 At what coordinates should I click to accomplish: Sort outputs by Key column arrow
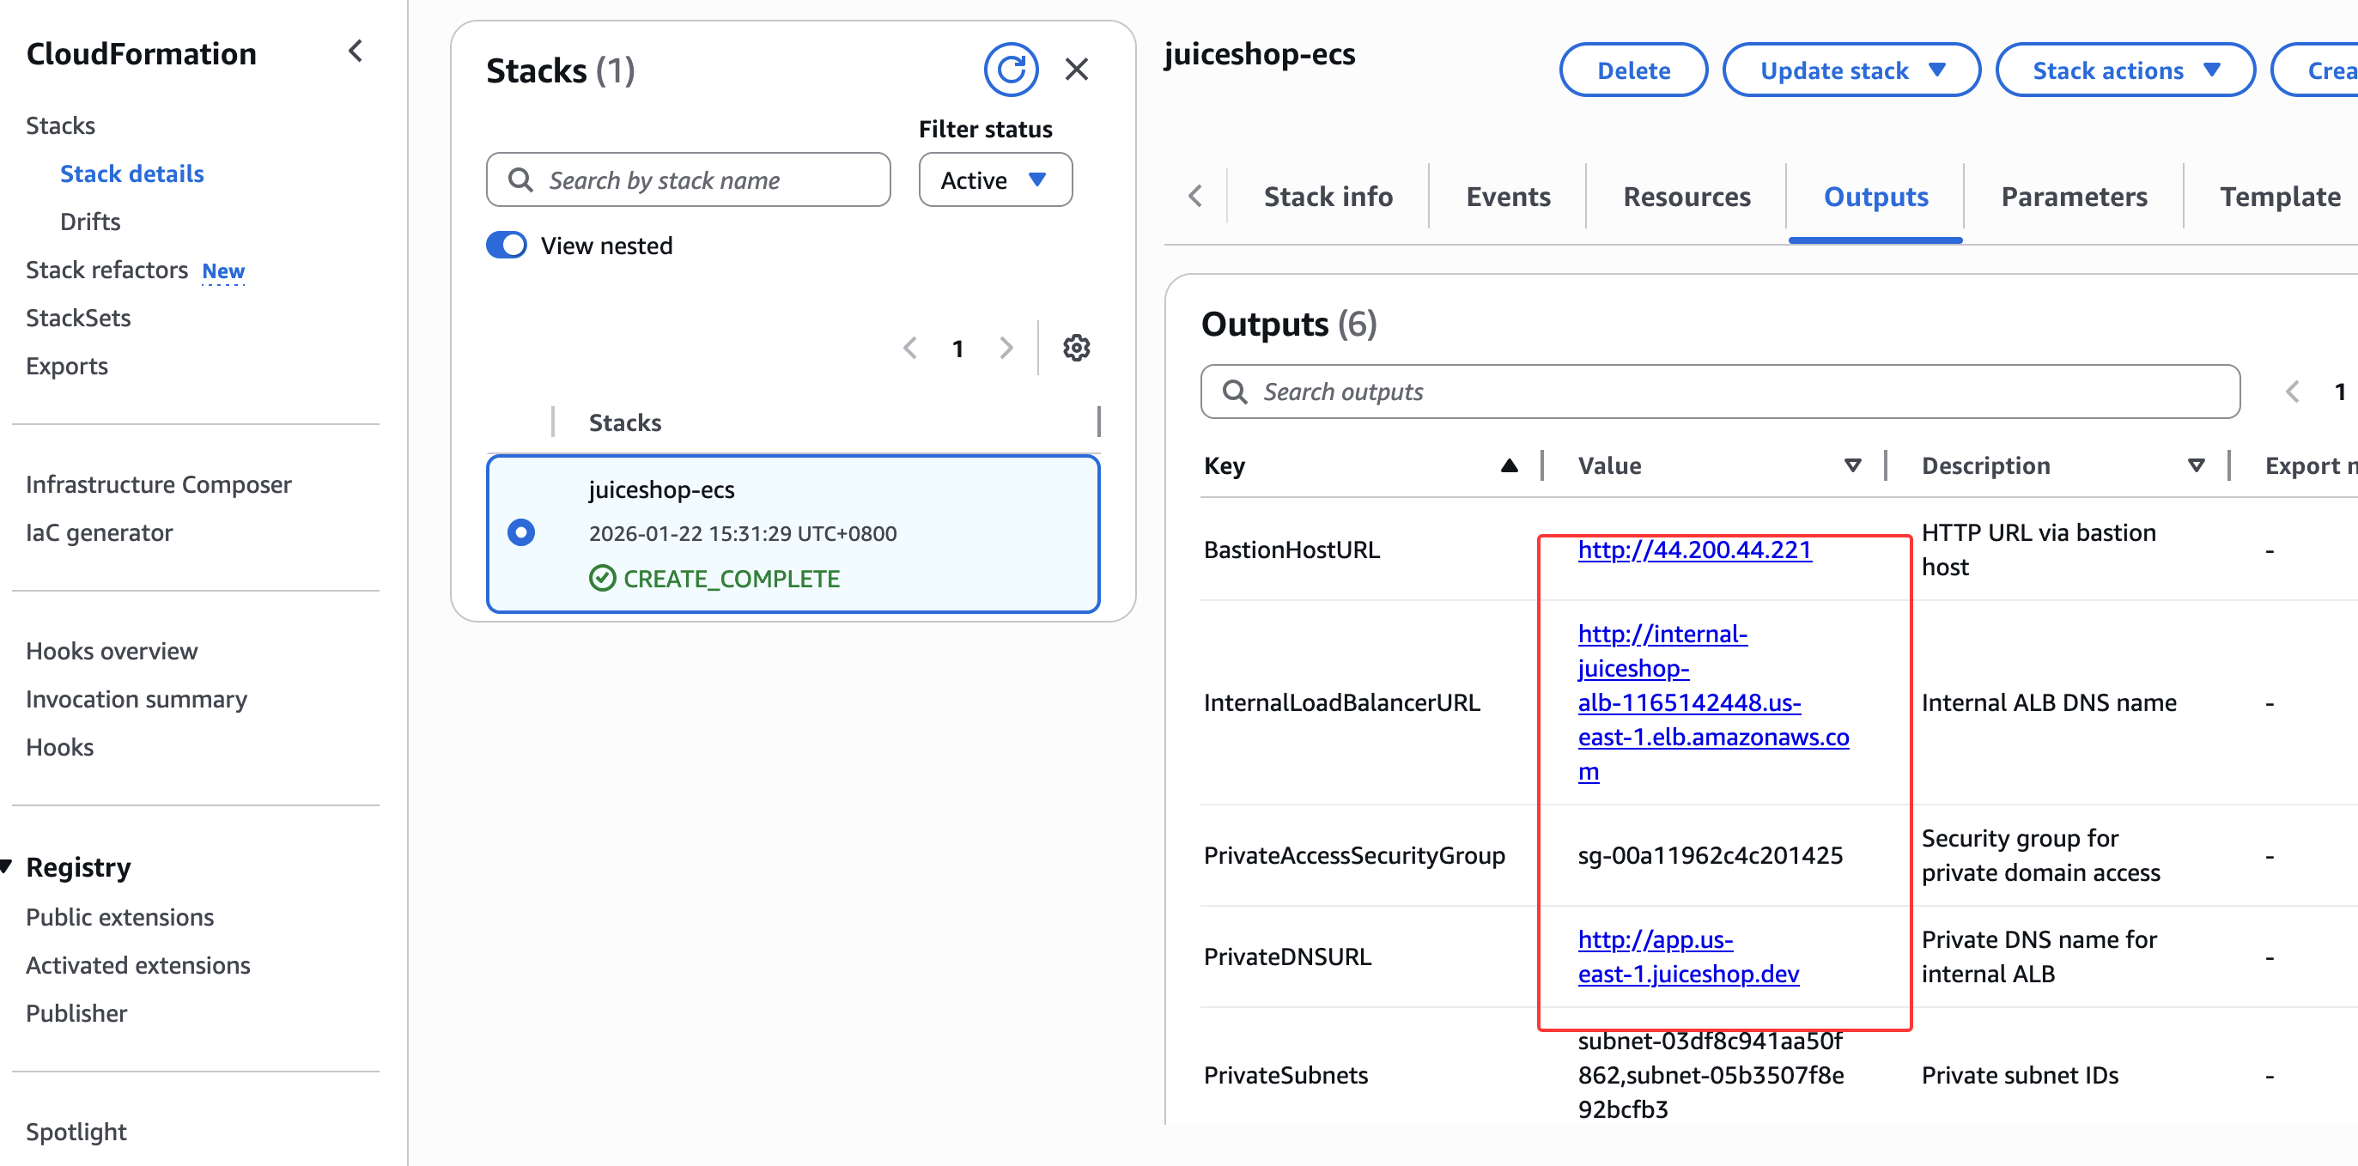(x=1509, y=466)
